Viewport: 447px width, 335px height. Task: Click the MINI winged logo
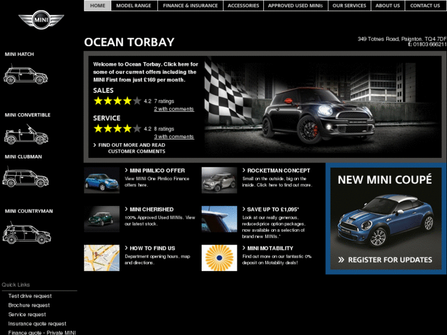pyautogui.click(x=41, y=20)
